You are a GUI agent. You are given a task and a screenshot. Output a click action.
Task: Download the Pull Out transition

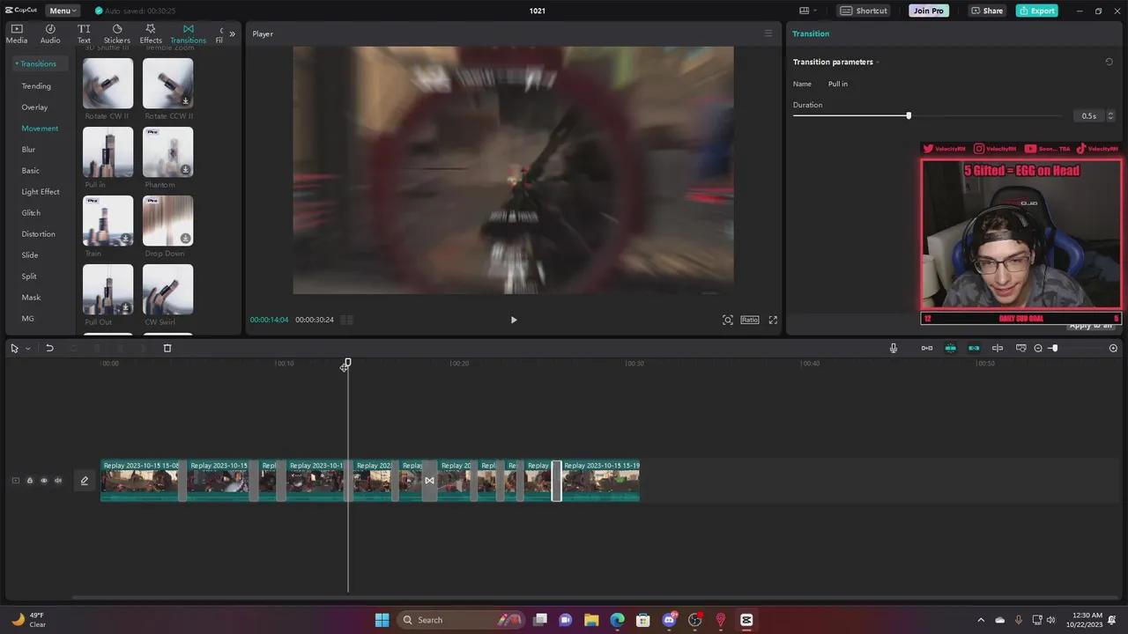[125, 307]
